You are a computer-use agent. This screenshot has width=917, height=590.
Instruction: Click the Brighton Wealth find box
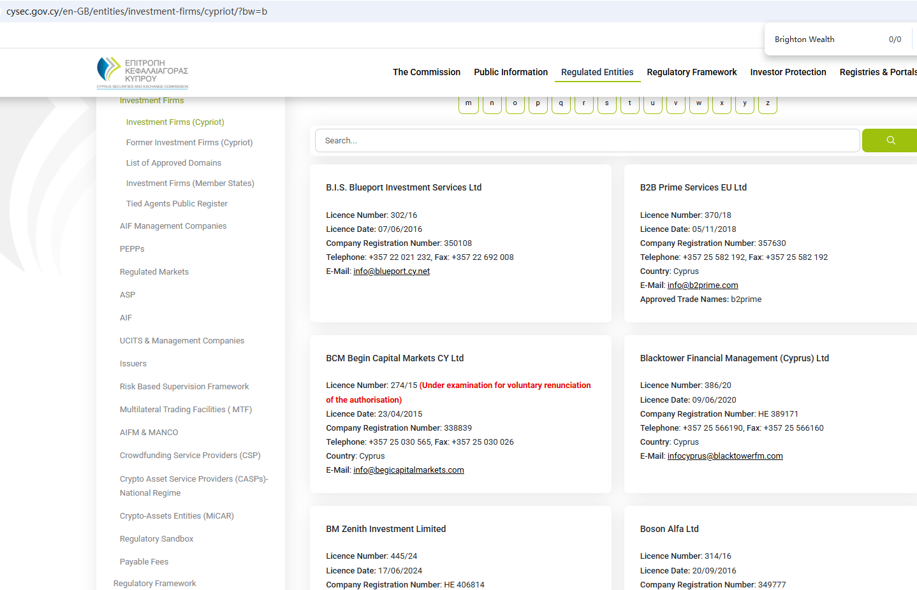pos(823,40)
